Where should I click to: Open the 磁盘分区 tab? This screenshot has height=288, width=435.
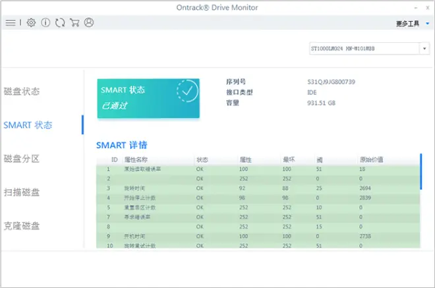(x=22, y=159)
